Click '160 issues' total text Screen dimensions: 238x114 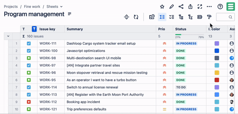coord(35,36)
